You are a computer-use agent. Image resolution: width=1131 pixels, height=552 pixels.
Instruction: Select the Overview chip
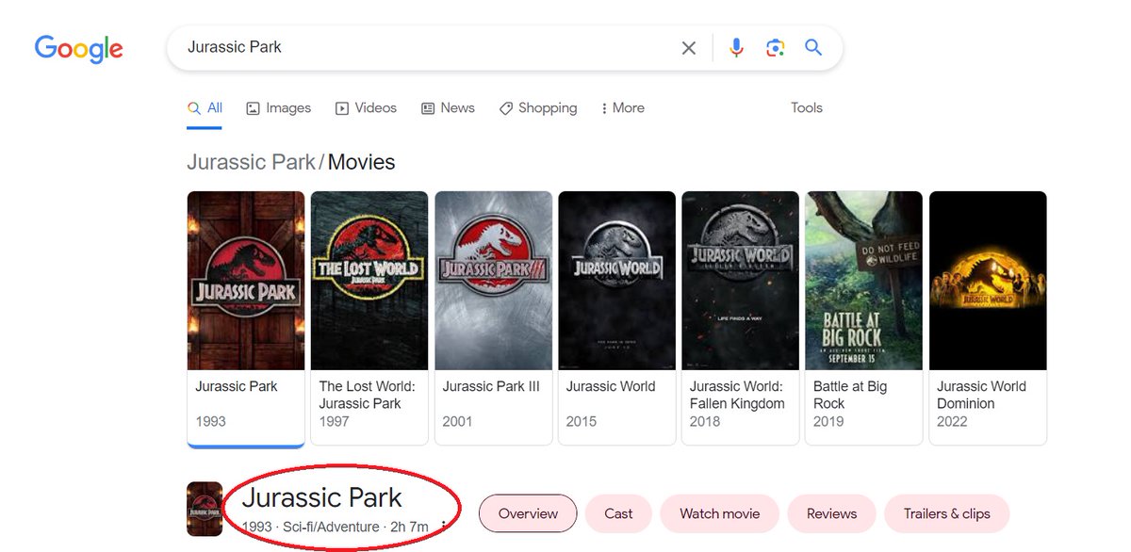click(528, 513)
